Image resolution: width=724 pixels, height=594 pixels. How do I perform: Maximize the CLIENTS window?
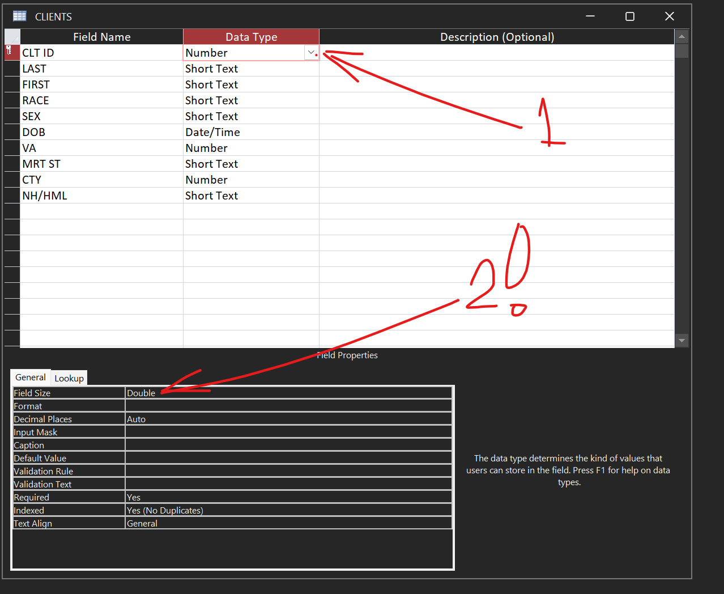(x=629, y=16)
